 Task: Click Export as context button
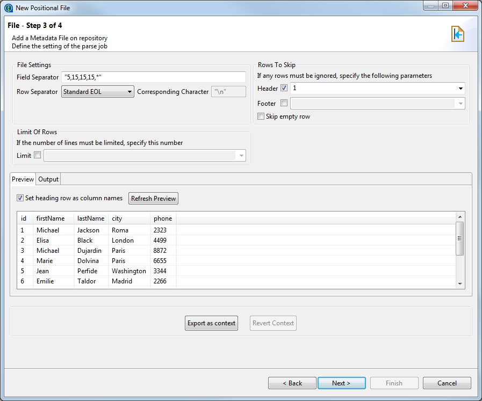tap(211, 323)
